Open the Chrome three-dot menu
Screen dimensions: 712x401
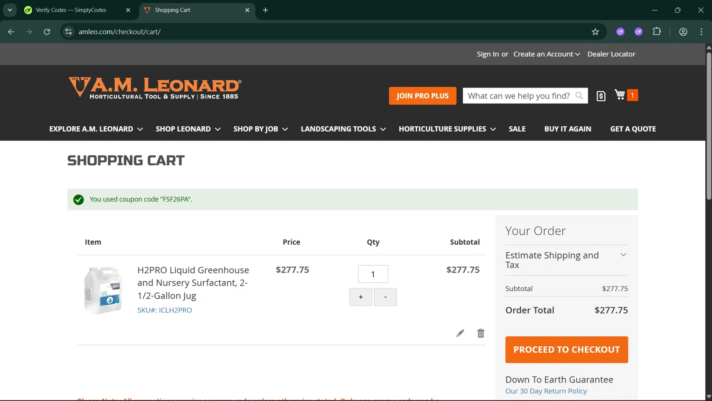(x=702, y=32)
